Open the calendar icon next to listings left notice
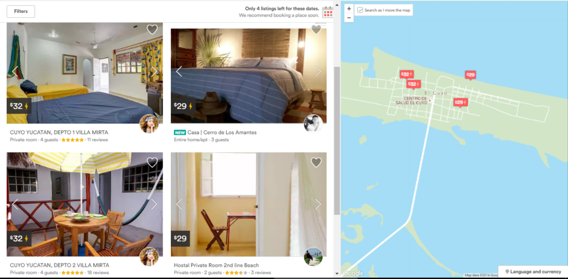This screenshot has height=279, width=568. point(328,12)
